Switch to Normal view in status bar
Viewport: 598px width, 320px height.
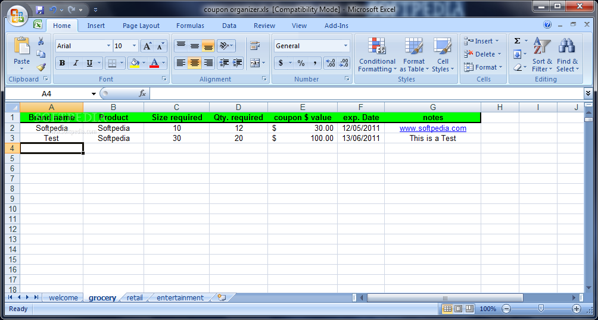click(x=447, y=309)
